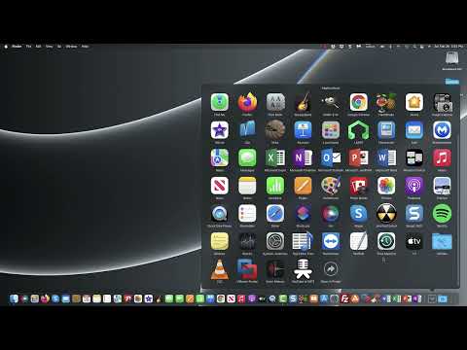
Task: Open the News app icon in stack
Action: pos(220,186)
